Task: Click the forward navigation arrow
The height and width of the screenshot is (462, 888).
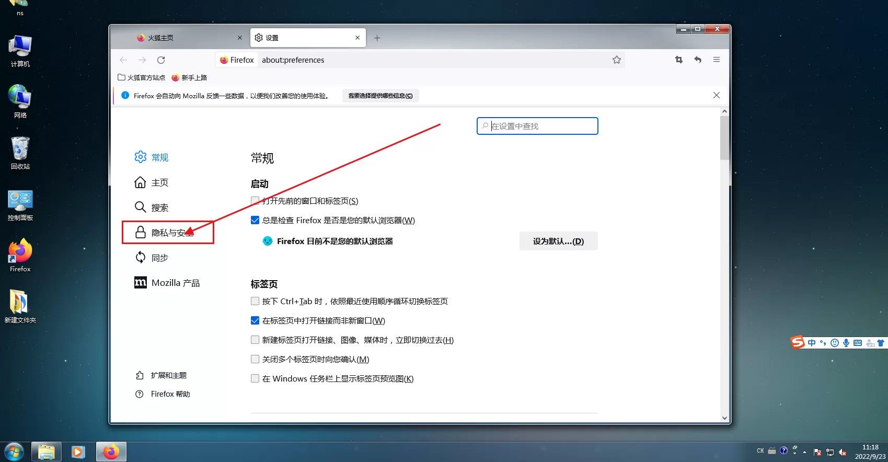Action: click(142, 60)
